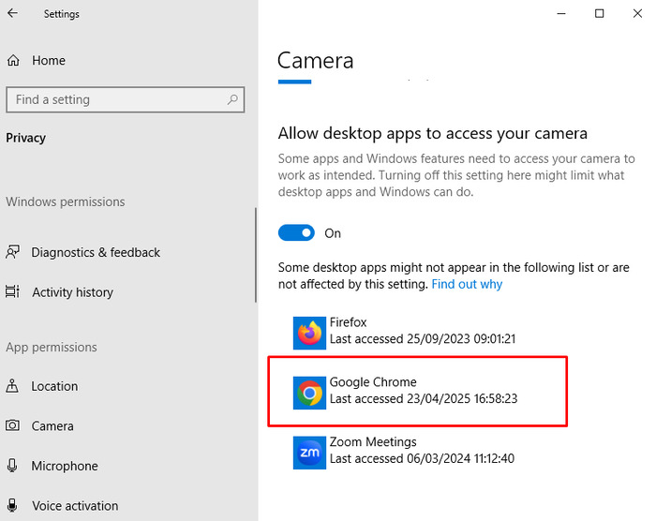The height and width of the screenshot is (521, 656).
Task: Click the sidebar vertical scrollbar
Action: (256, 255)
